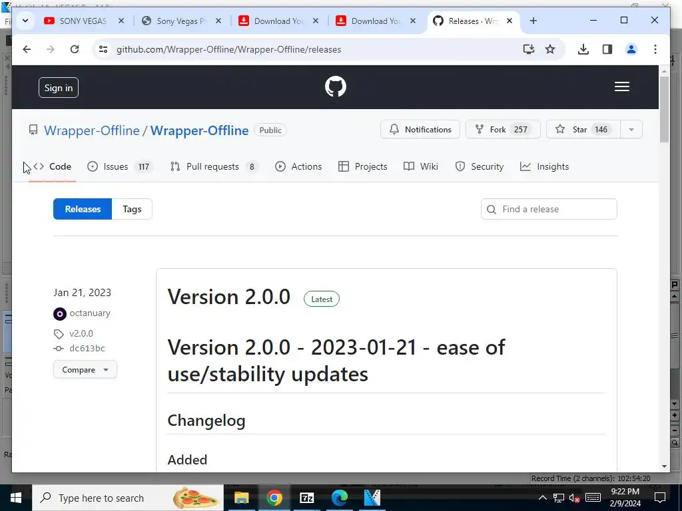Open the Version 2.0.0 release title
The image size is (682, 511).
pyautogui.click(x=229, y=297)
